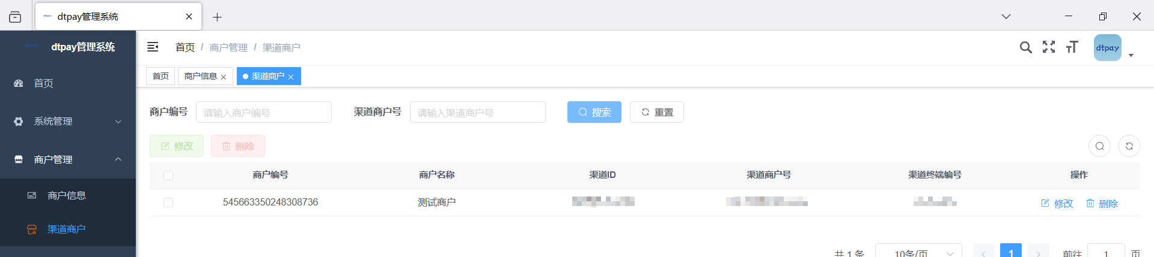This screenshot has width=1154, height=257.
Task: Open the font size setting icon
Action: [1072, 47]
